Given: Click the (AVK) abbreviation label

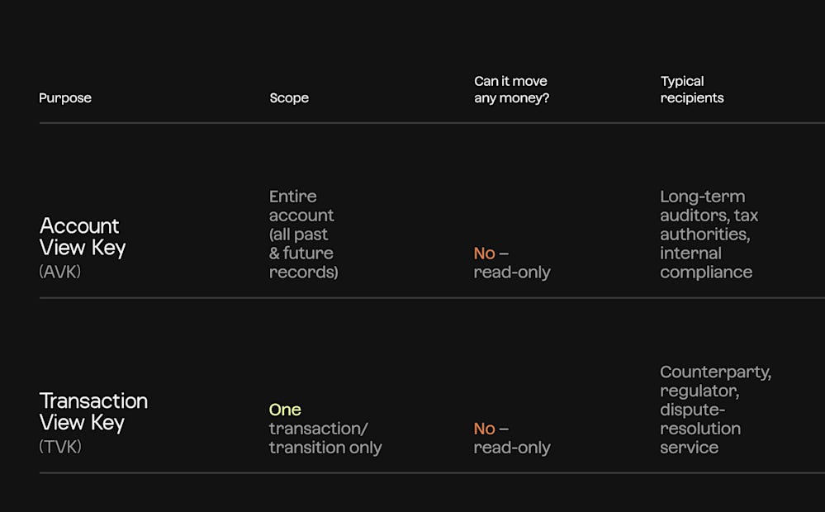Looking at the screenshot, I should (60, 272).
